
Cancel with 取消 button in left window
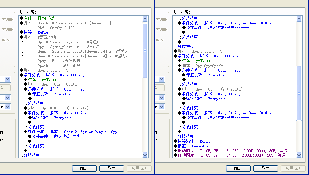point(112,168)
